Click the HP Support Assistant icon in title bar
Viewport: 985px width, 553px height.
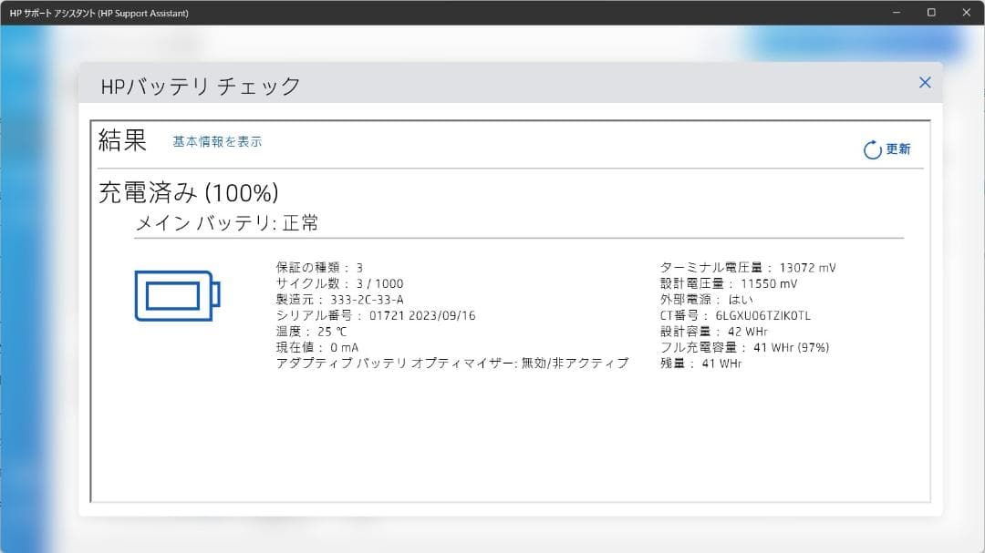13,13
